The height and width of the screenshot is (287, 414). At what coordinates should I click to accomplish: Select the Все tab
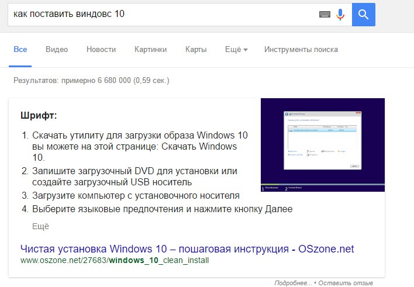tap(20, 49)
